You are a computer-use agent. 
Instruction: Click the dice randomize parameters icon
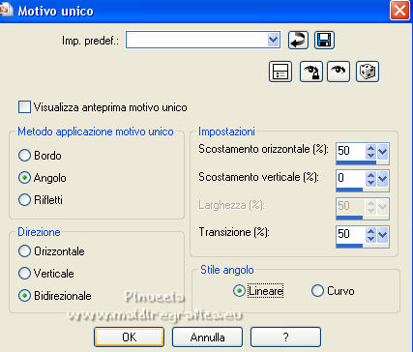coord(368,72)
